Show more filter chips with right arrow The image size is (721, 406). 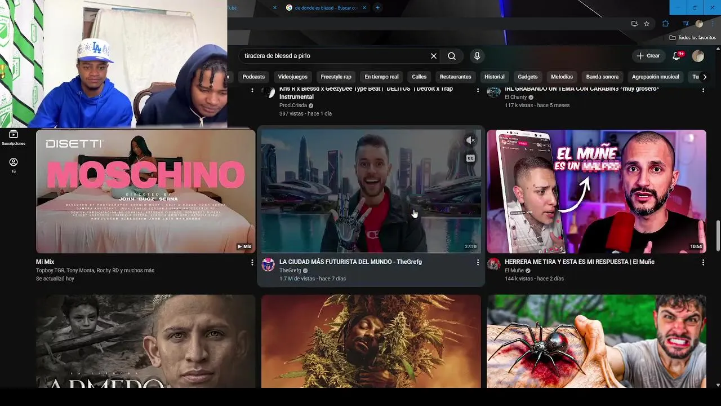tap(704, 77)
